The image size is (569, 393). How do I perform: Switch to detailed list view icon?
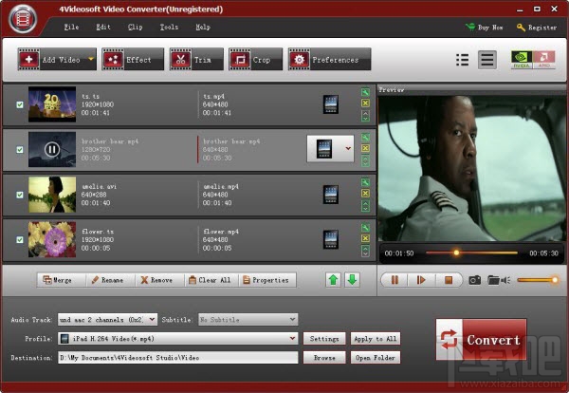487,60
